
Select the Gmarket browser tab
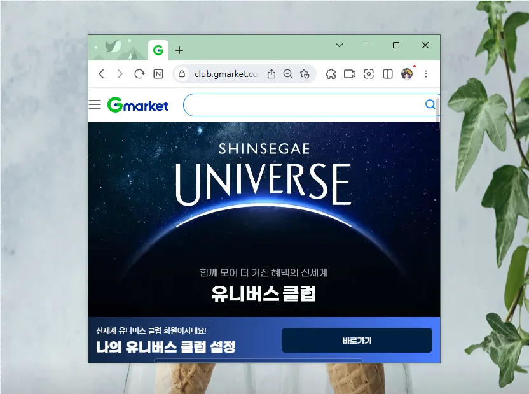click(x=158, y=50)
